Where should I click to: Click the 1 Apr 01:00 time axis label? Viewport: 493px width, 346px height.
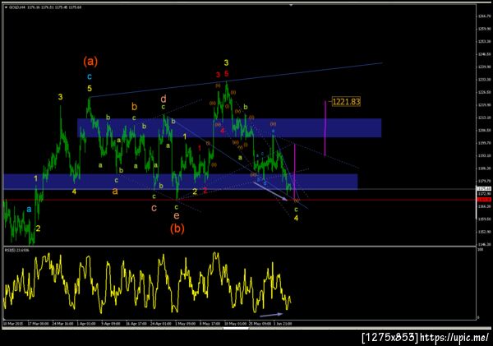85,323
